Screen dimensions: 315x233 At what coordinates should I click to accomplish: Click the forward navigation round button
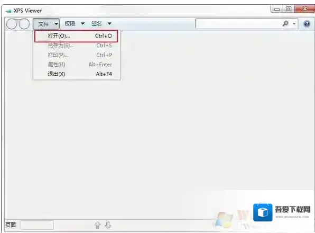coord(24,24)
